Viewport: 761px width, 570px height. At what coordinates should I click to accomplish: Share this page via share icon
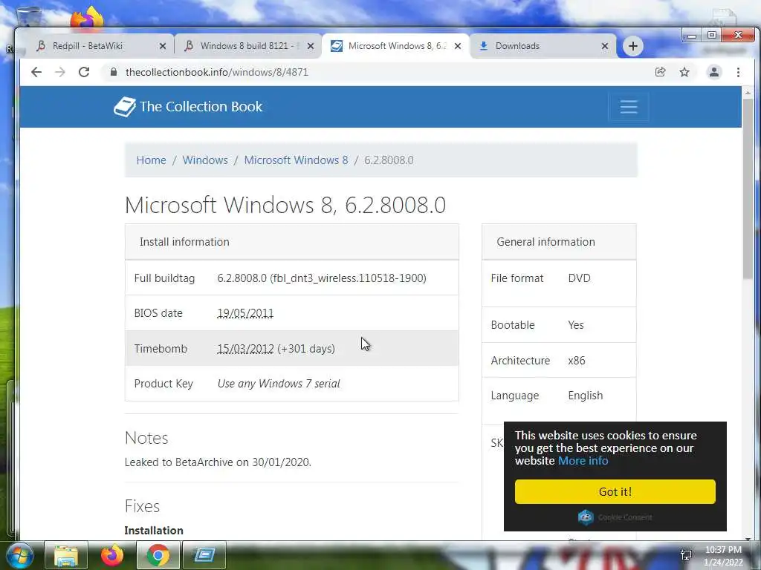[x=660, y=72]
